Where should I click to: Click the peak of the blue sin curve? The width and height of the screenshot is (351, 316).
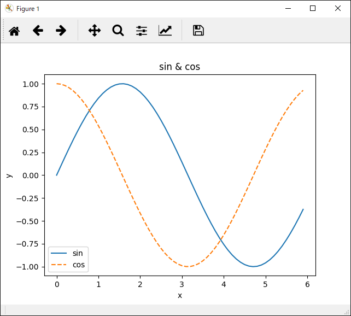pos(122,84)
